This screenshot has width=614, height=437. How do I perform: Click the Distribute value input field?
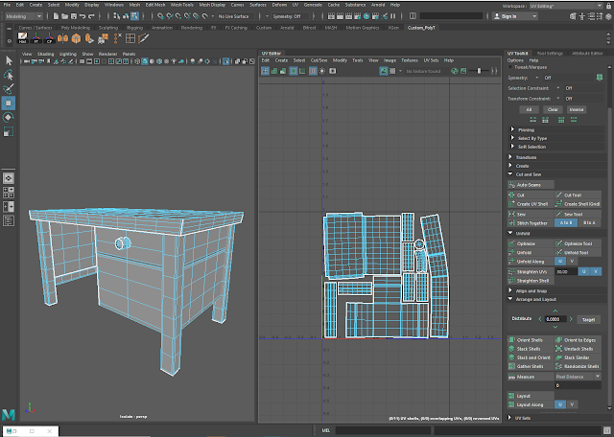[x=556, y=319]
